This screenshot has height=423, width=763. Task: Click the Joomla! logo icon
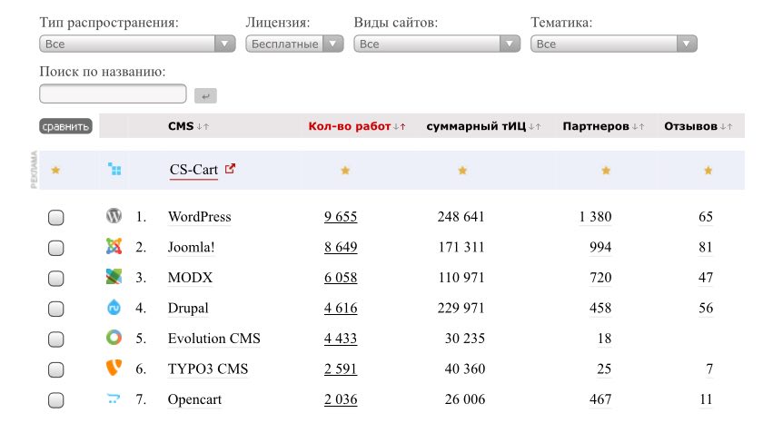114,246
